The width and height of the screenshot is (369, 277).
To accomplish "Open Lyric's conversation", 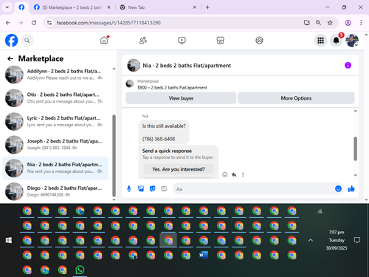I will 56,121.
